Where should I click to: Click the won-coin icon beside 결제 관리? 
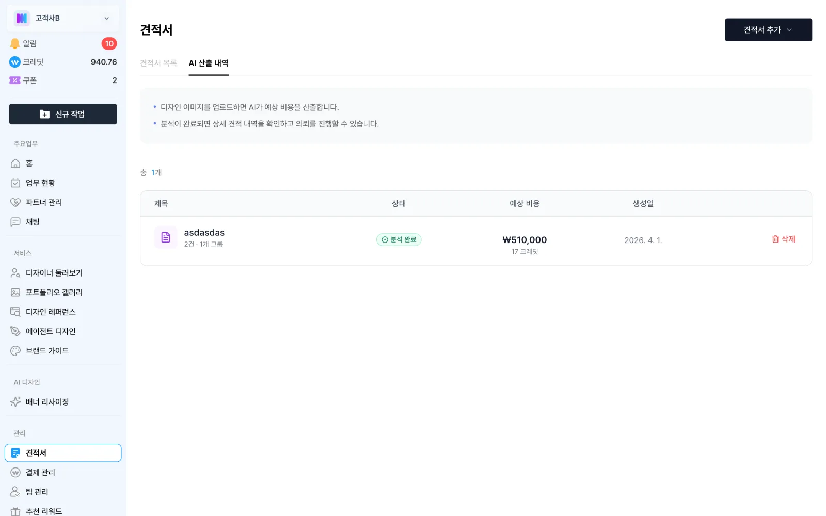(15, 473)
